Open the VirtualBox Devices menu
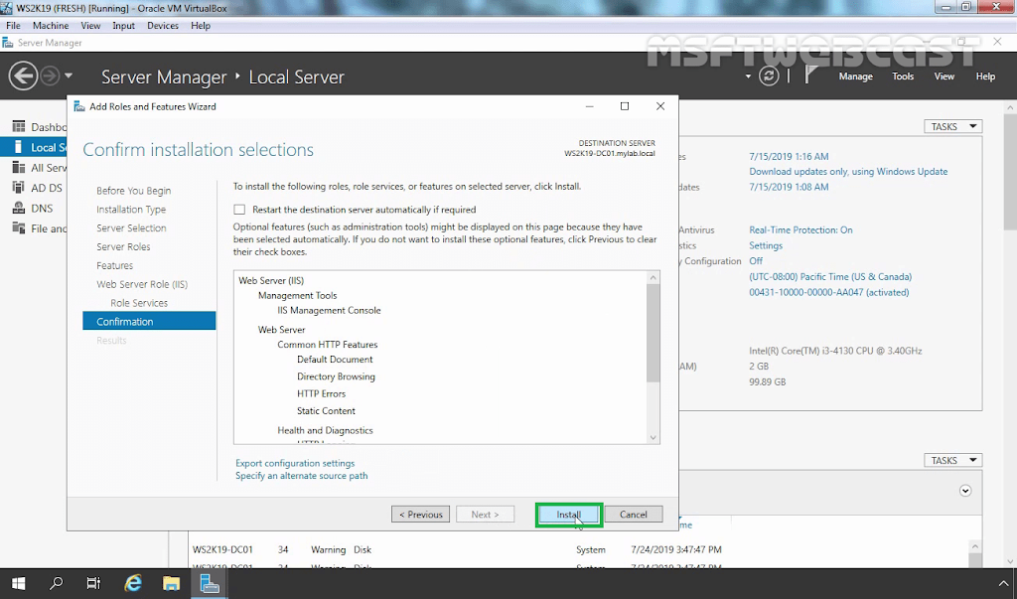This screenshot has height=599, width=1017. [x=163, y=26]
